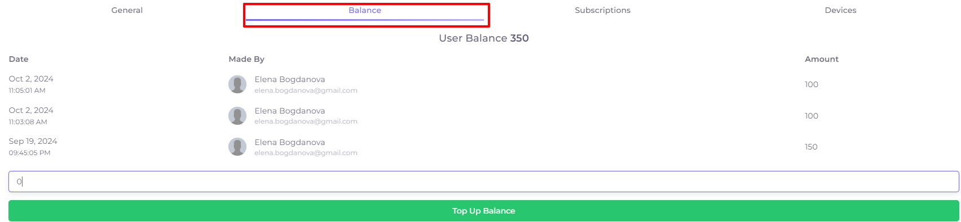The image size is (961, 222).
Task: Click avatar in the 11:03:08 AM transaction row
Action: pos(237,116)
